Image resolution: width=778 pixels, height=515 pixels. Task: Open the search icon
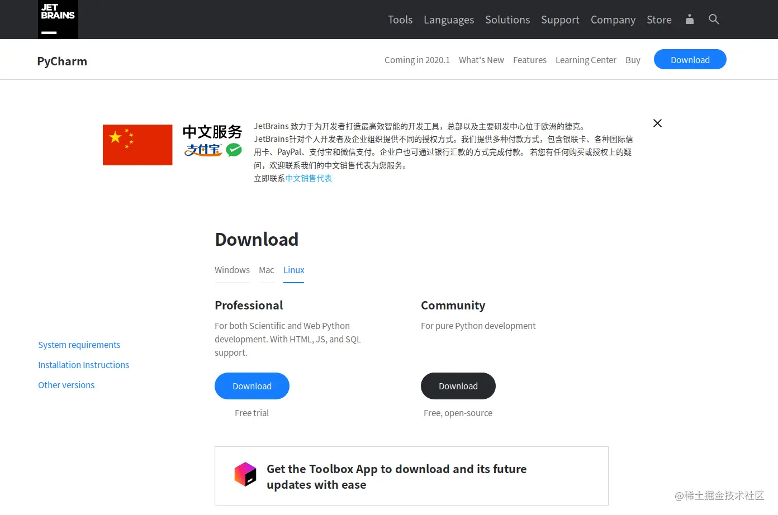tap(714, 19)
